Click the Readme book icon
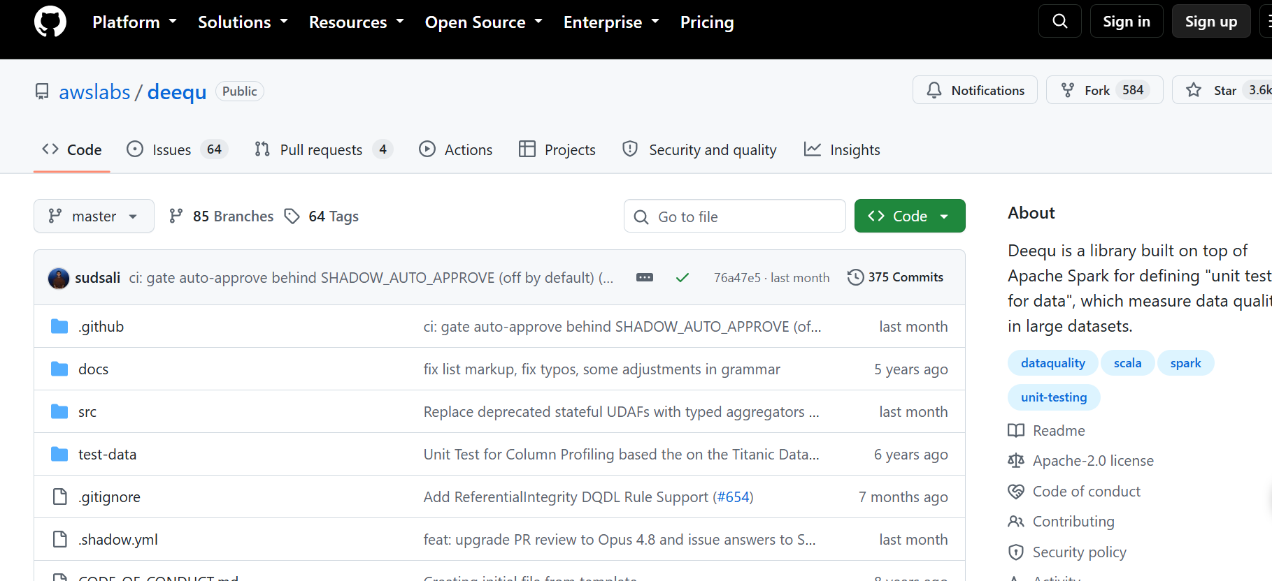This screenshot has width=1272, height=581. point(1016,431)
